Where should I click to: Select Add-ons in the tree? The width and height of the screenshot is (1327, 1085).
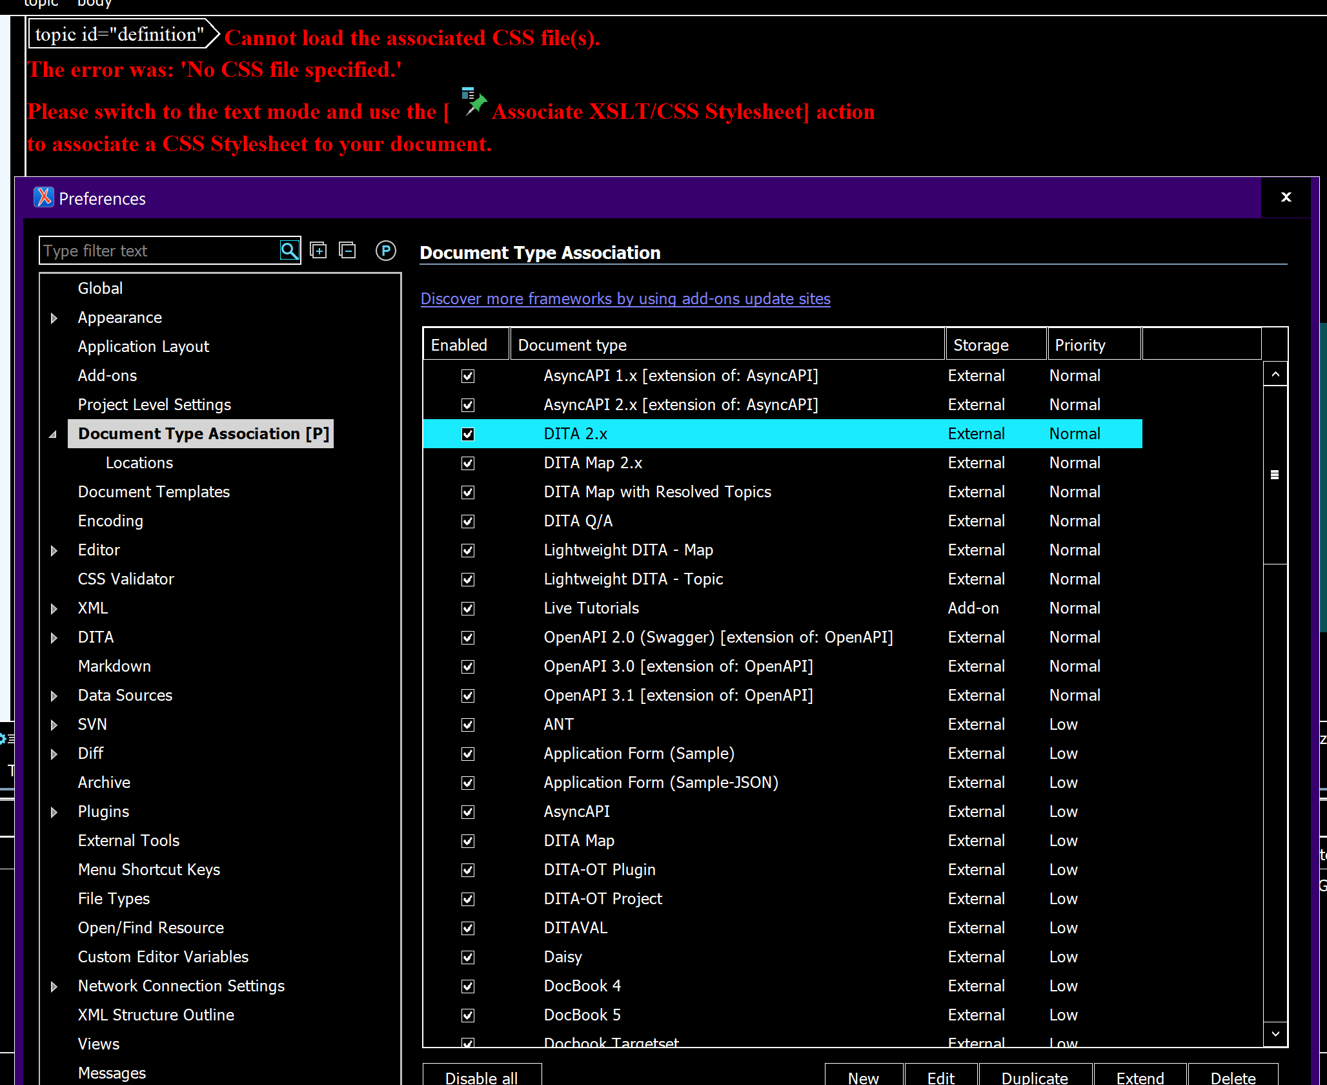[x=107, y=375]
